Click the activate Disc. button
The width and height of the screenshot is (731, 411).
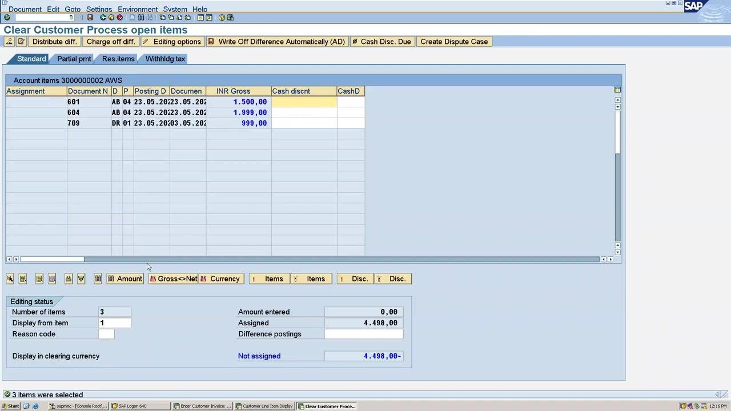355,279
